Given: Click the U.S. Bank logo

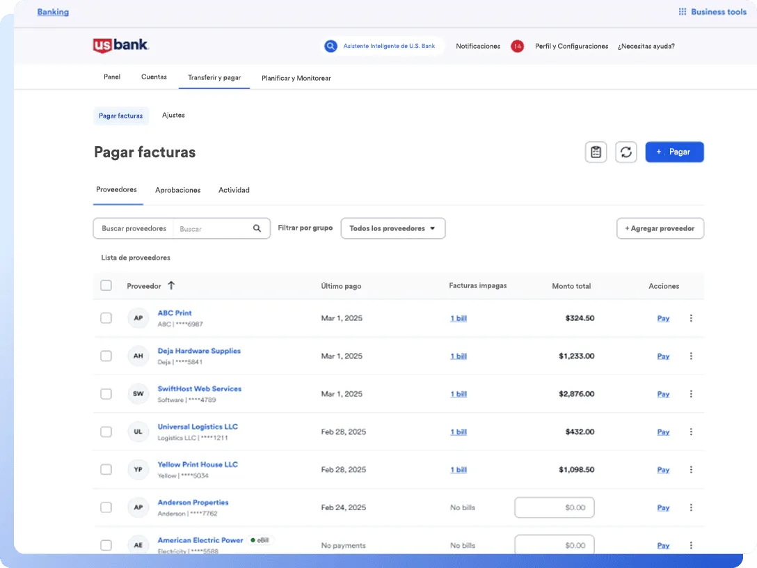Looking at the screenshot, I should pos(121,45).
